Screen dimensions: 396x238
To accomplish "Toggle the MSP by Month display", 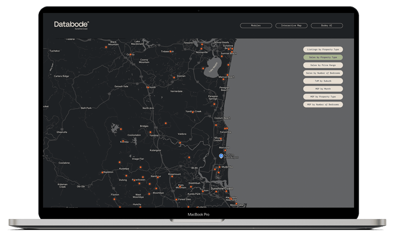I will [323, 89].
